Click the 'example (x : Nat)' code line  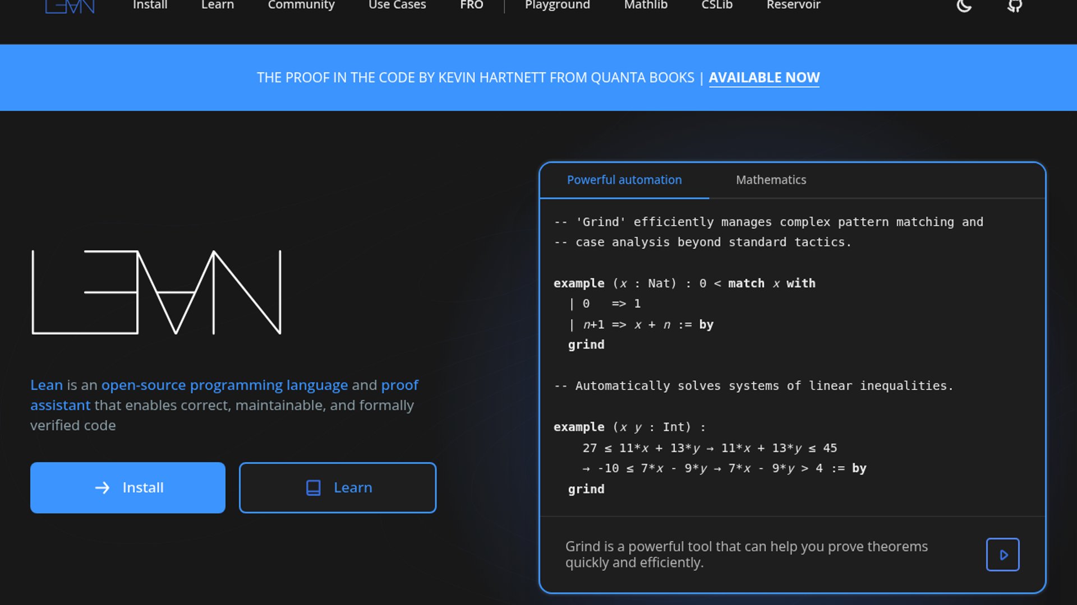(x=684, y=283)
